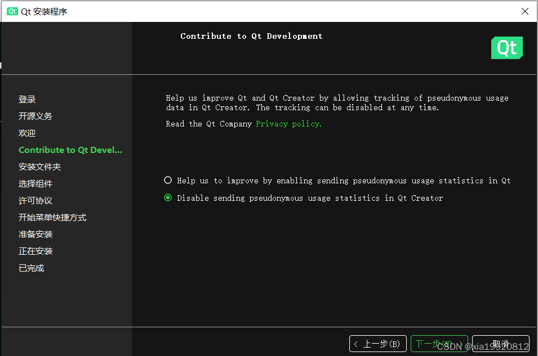
Task: Select the 已完成 step in the sidebar
Action: click(x=31, y=268)
